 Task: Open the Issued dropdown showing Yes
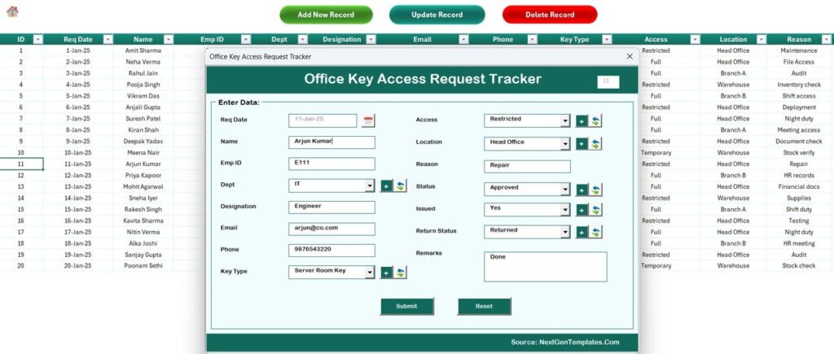[x=565, y=209]
